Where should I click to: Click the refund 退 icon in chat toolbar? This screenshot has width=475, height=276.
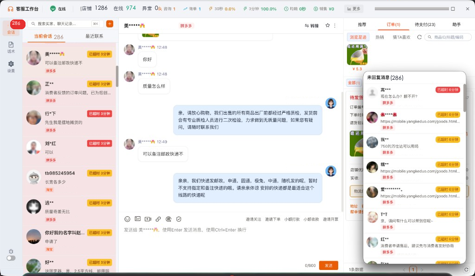coord(168,219)
